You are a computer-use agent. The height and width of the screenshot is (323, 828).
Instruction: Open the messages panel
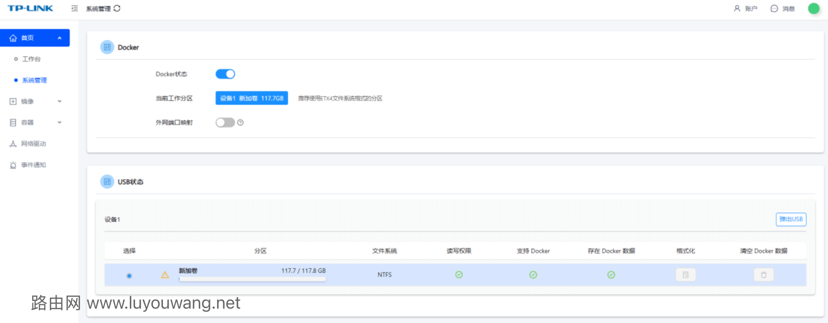click(x=782, y=8)
